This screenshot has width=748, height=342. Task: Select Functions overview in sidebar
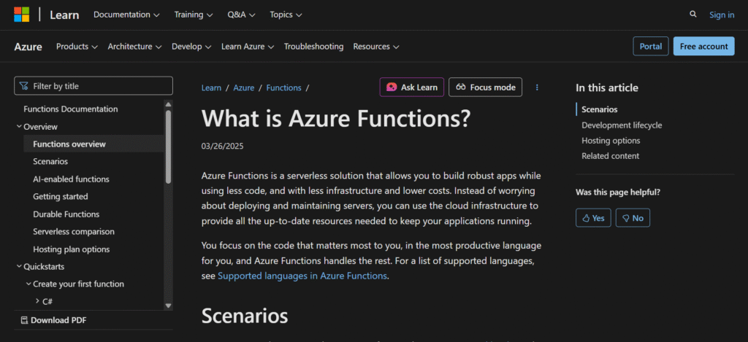pos(93,144)
